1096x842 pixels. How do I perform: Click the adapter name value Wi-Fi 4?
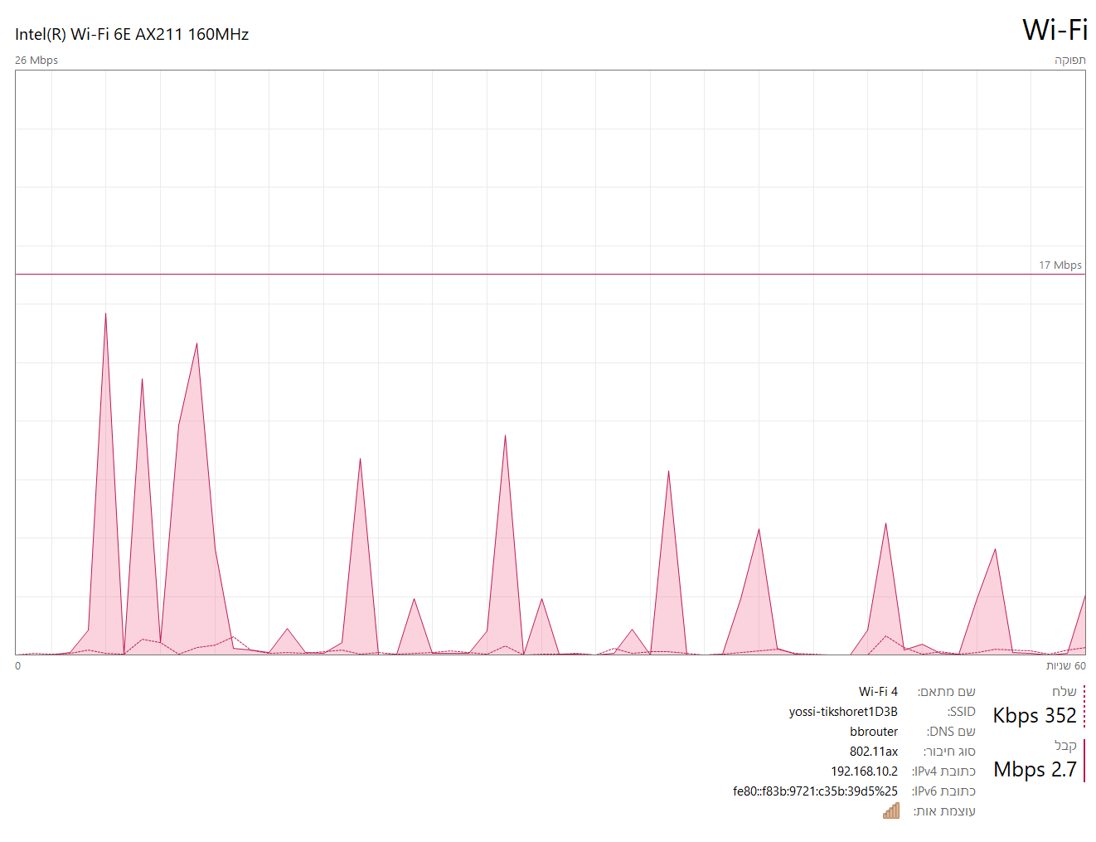point(877,692)
